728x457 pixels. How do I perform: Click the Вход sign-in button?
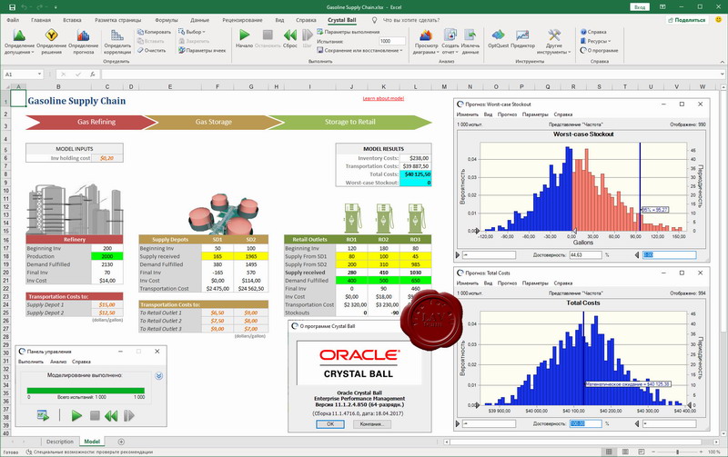tap(640, 7)
